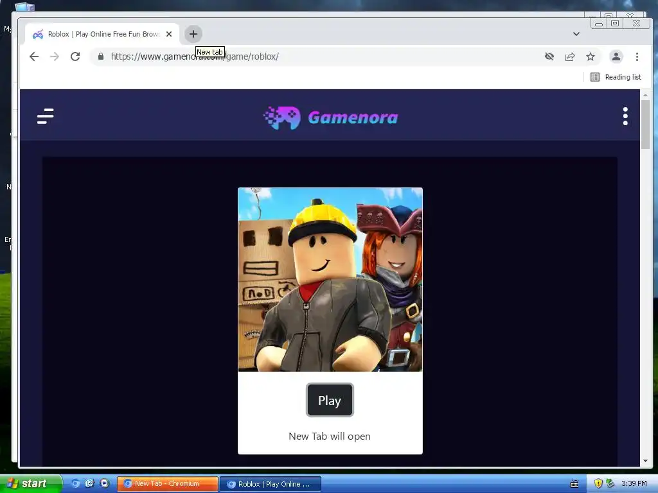This screenshot has height=493, width=658.
Task: Click the security shield tray icon
Action: tap(598, 483)
